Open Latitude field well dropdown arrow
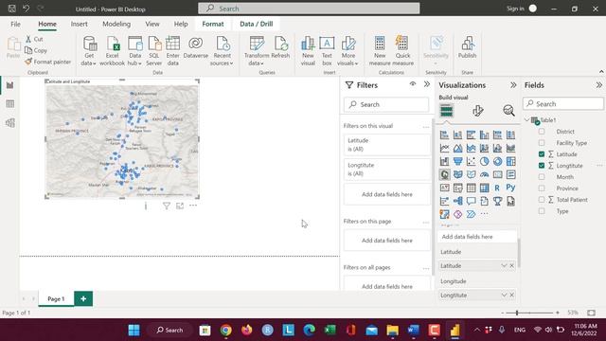 coord(504,265)
